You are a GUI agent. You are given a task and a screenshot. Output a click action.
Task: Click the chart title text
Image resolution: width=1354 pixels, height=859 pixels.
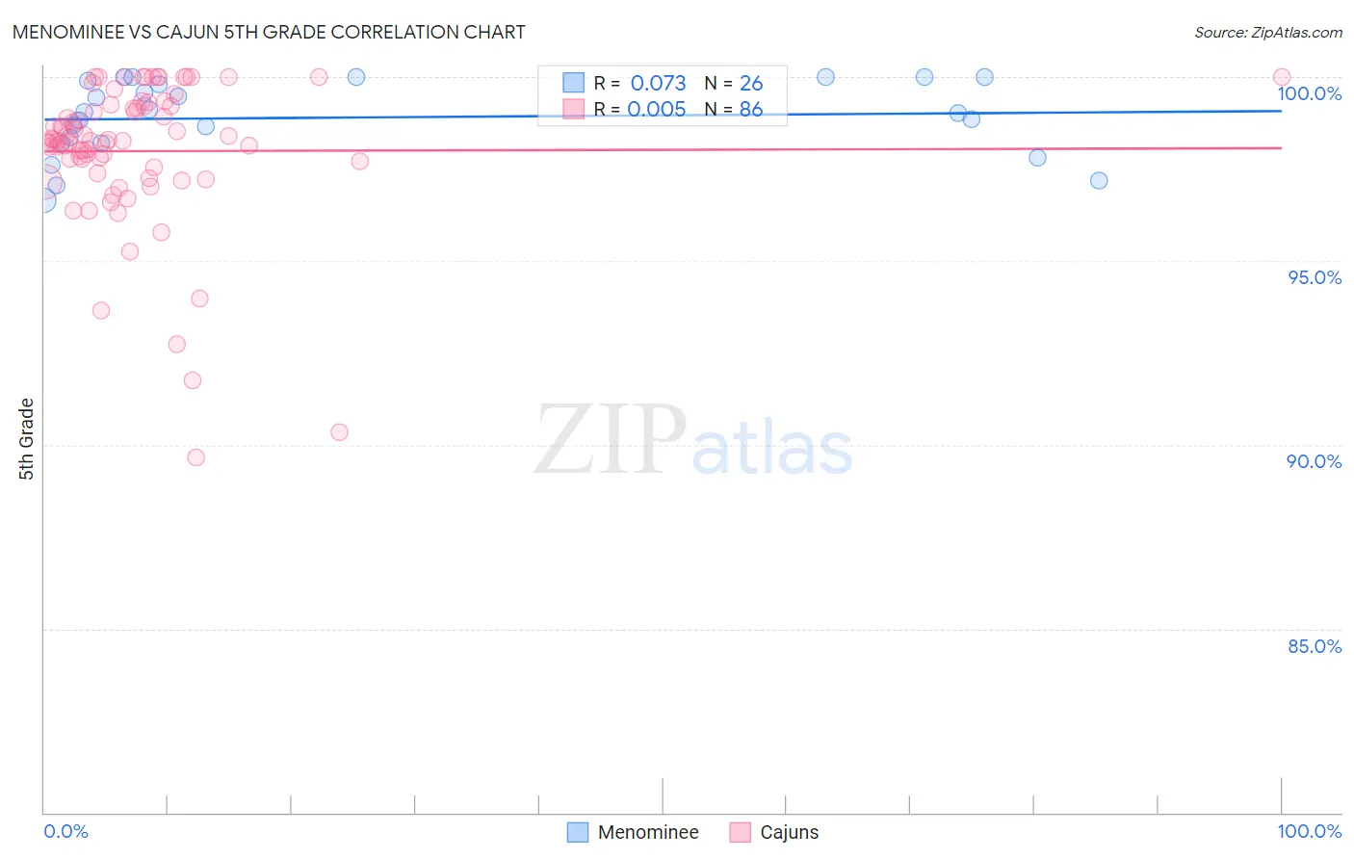click(269, 32)
